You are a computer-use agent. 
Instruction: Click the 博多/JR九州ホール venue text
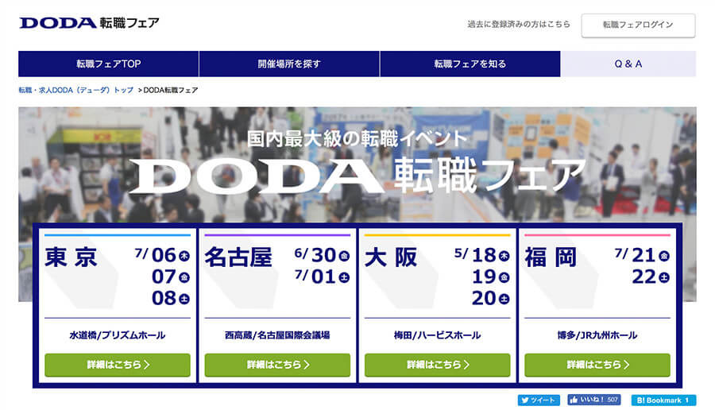(x=597, y=335)
